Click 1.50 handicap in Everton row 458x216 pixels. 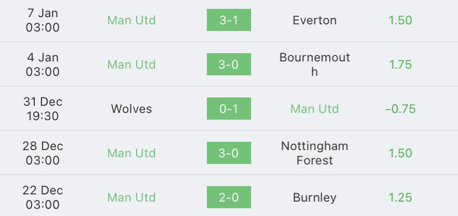click(x=400, y=20)
